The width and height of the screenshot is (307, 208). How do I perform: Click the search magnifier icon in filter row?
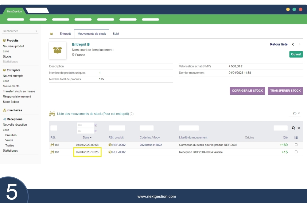pyautogui.click(x=293, y=128)
